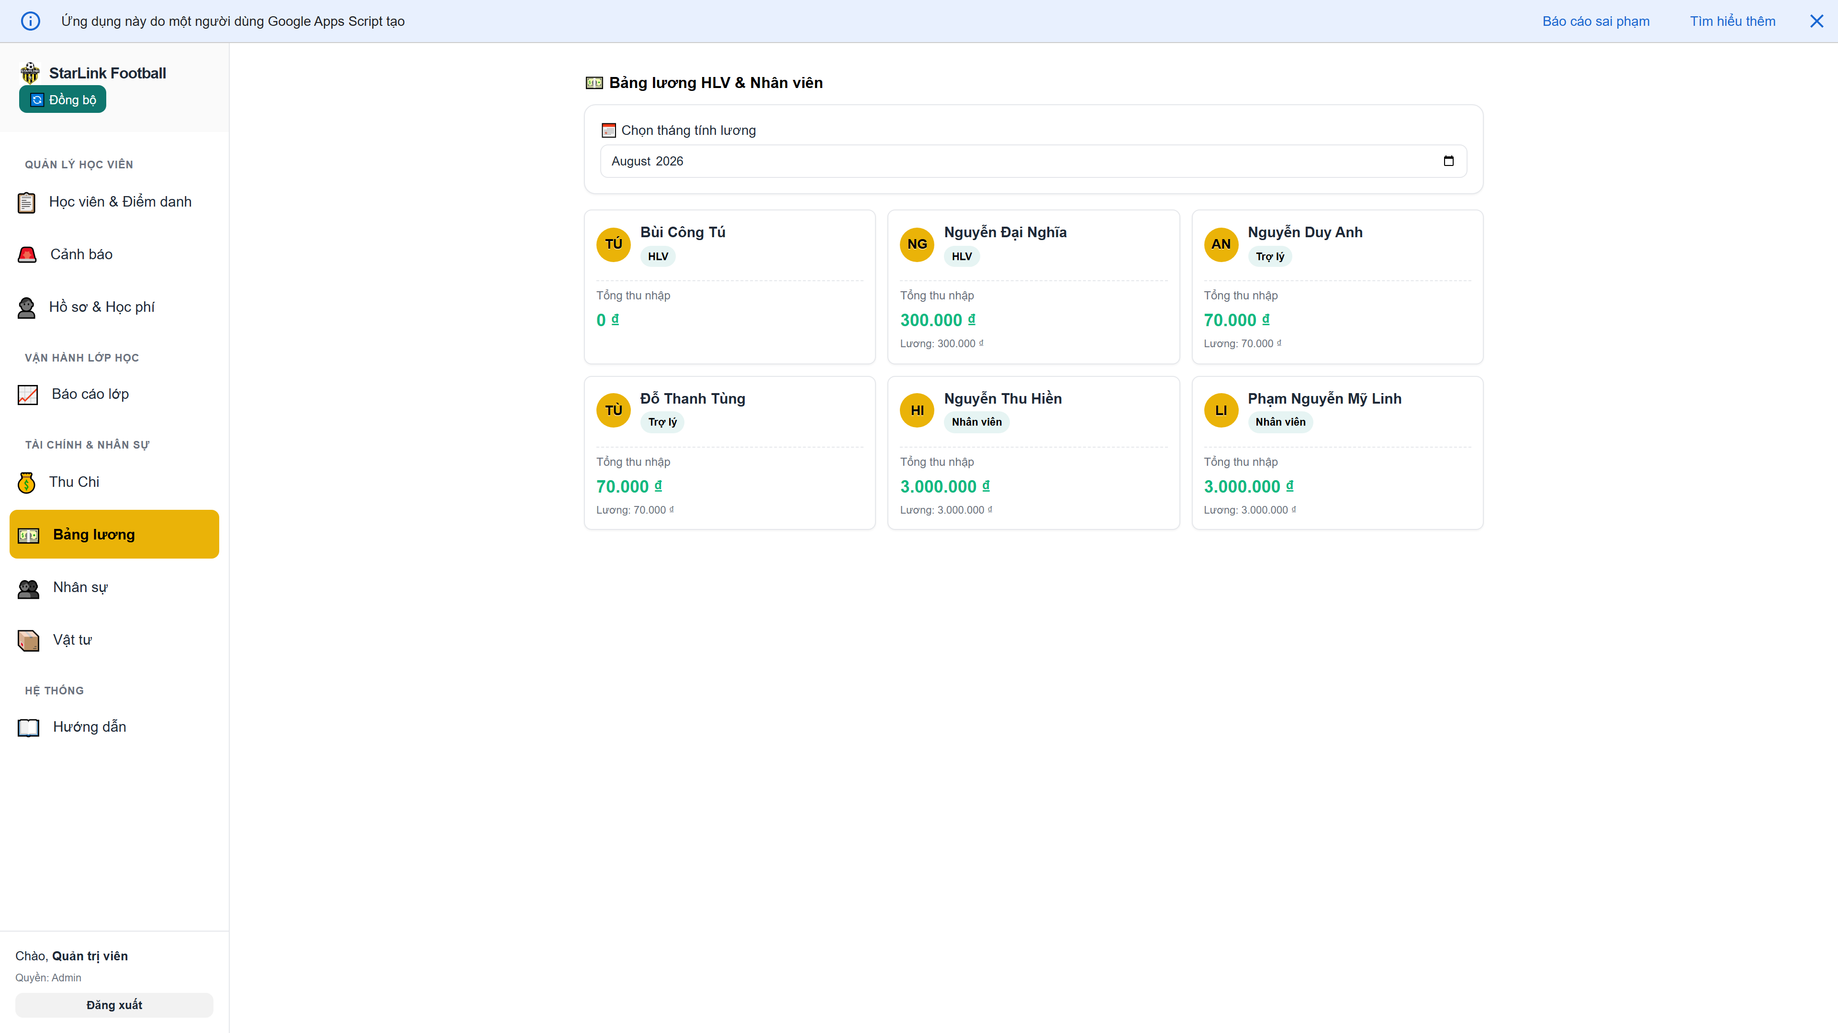The height and width of the screenshot is (1033, 1838).
Task: Dismiss the Google Apps Script banner
Action: click(x=1816, y=21)
